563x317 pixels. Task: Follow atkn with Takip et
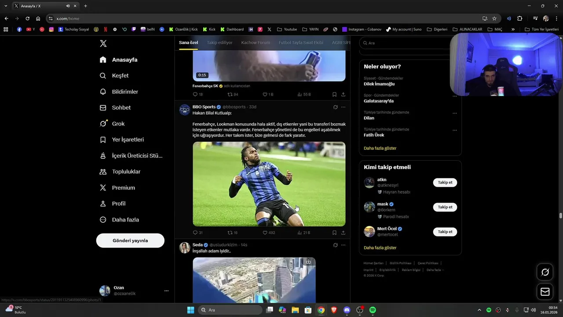click(x=445, y=182)
